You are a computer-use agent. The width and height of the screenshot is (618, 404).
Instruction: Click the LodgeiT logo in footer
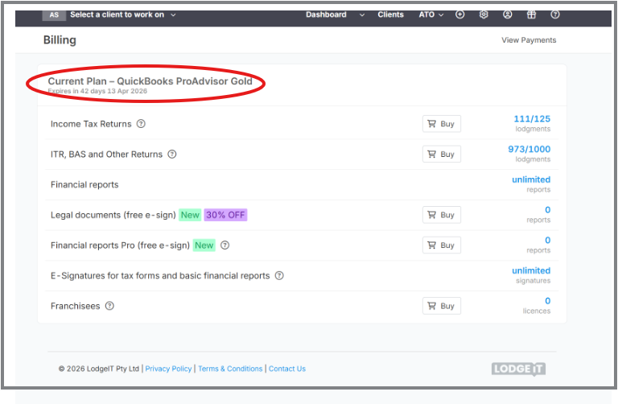518,369
